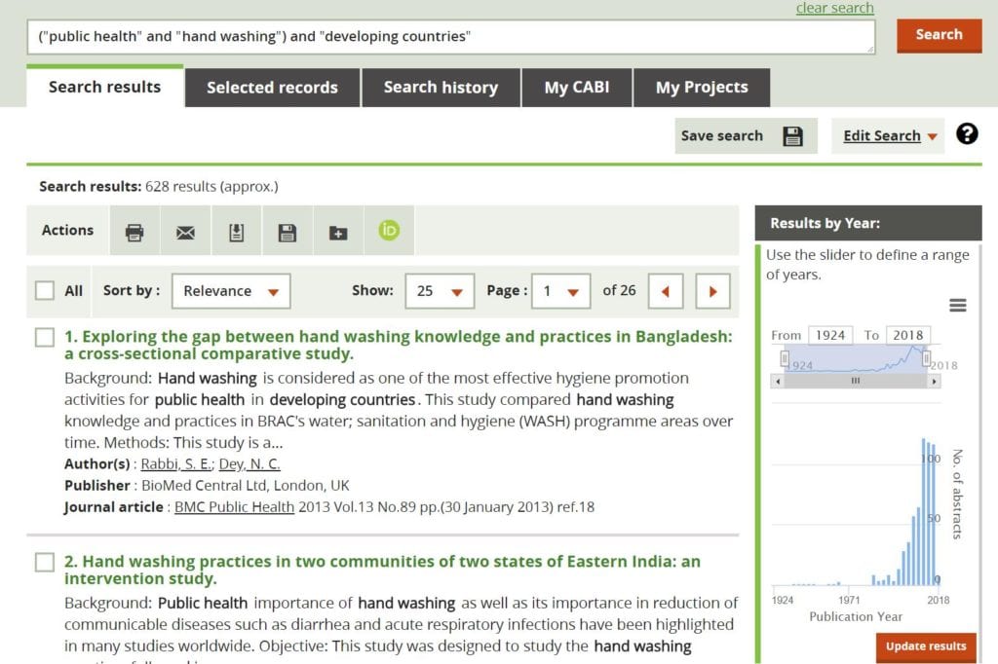
Task: Click the add to project folder icon
Action: (338, 232)
